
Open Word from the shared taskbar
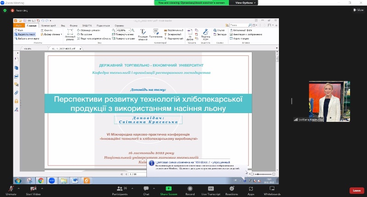(75, 181)
